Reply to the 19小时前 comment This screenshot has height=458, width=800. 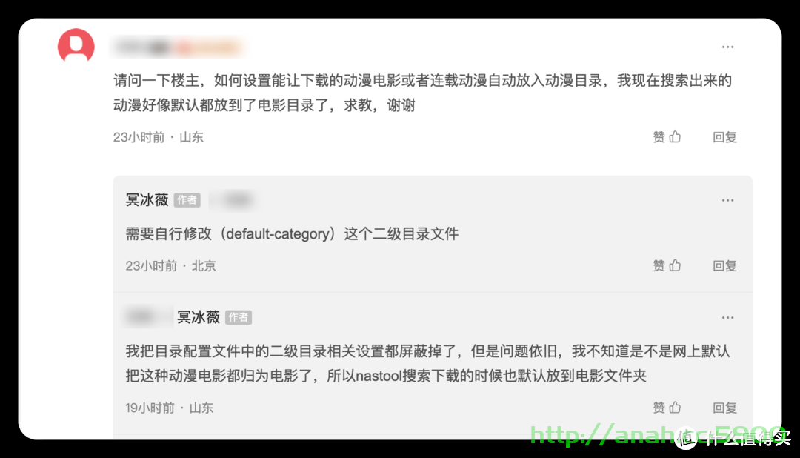tap(724, 408)
